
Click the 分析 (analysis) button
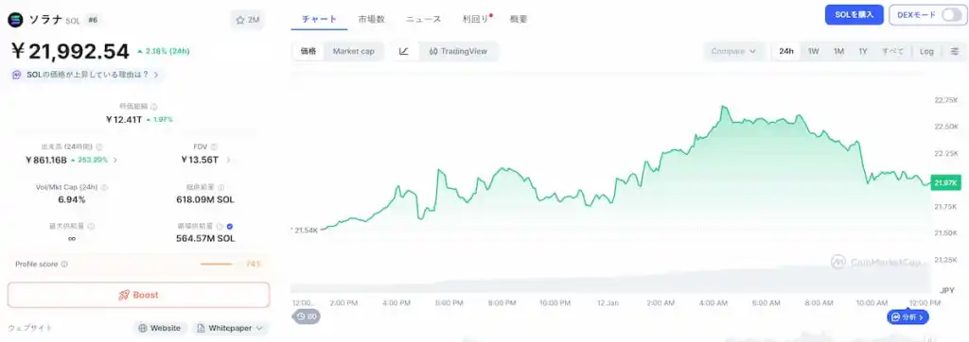pyautogui.click(x=907, y=317)
